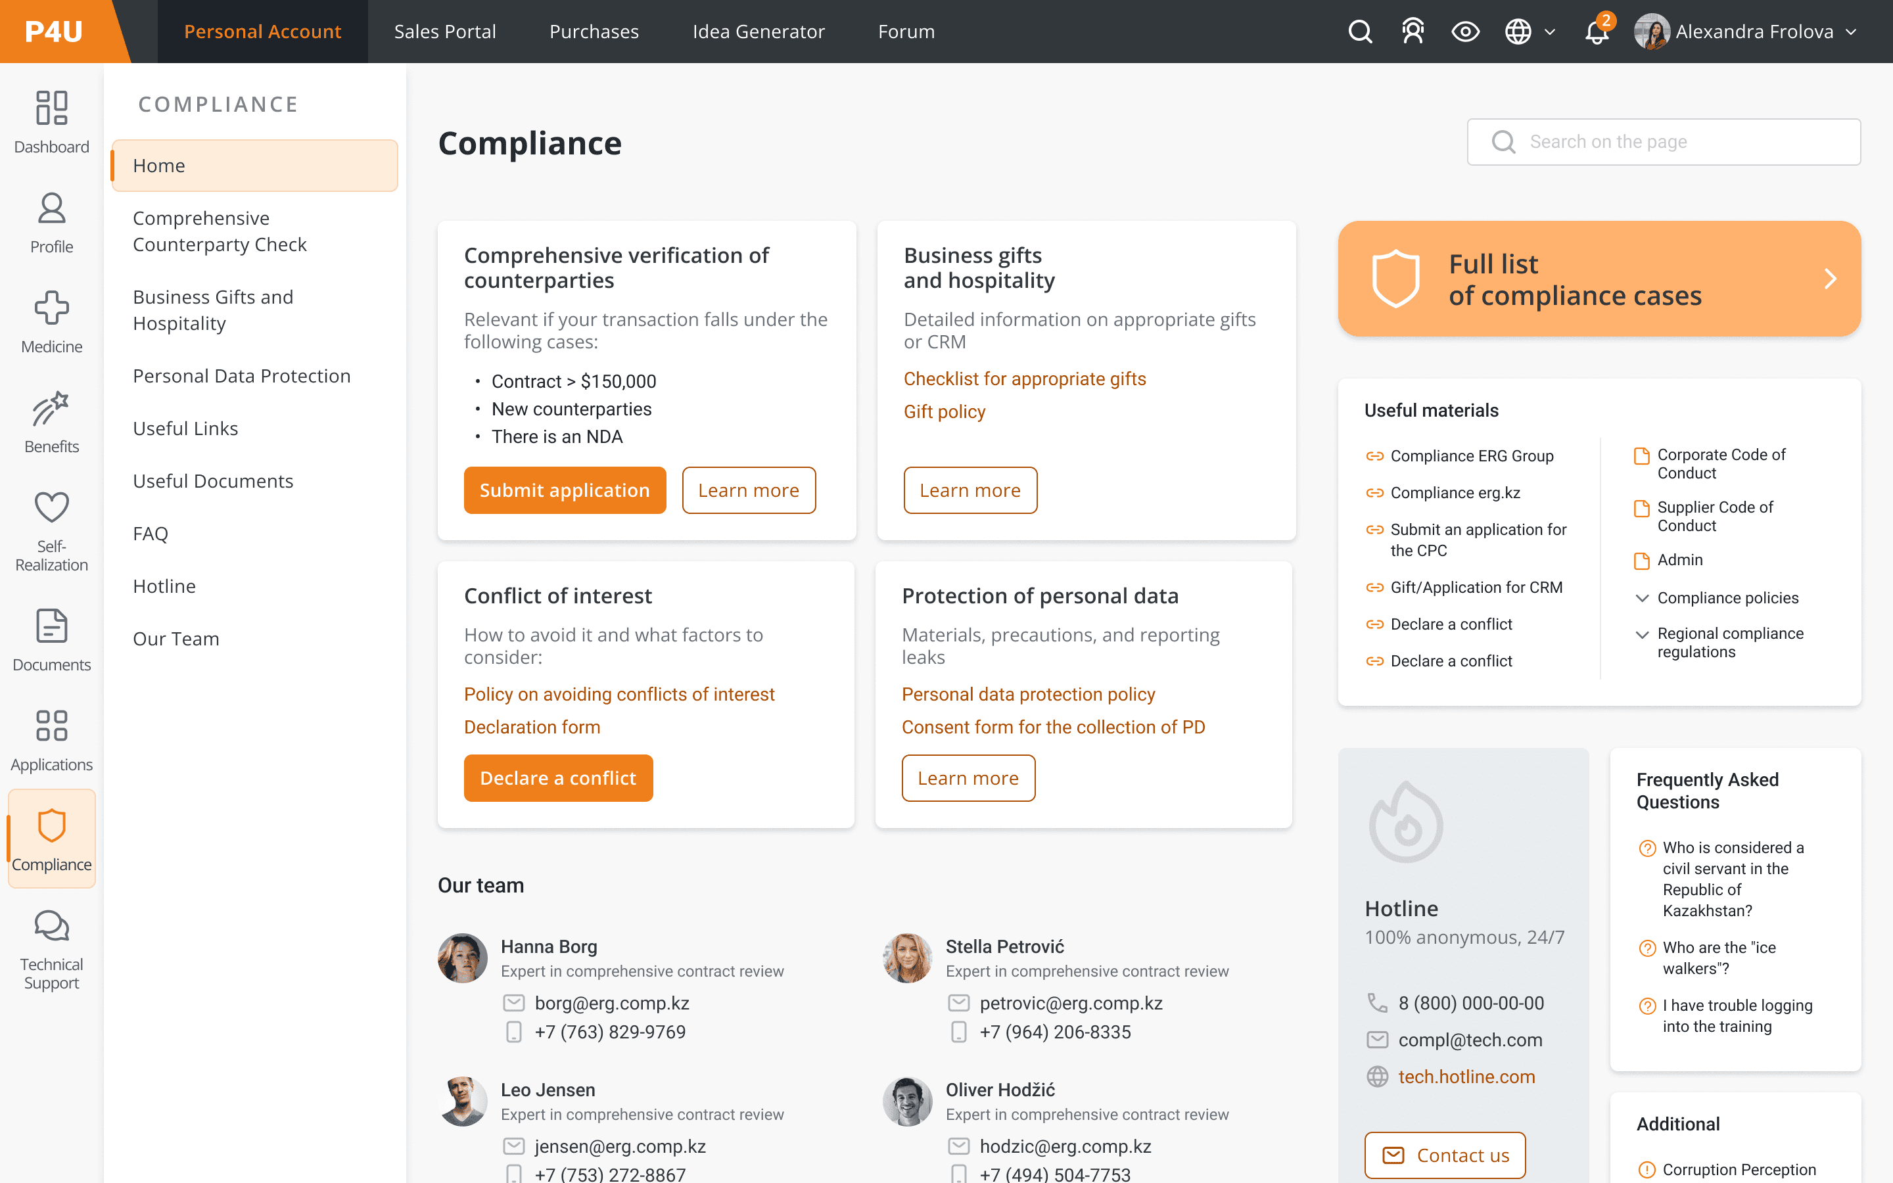Toggle the eye visibility mode icon
1893x1183 pixels.
[x=1465, y=32]
